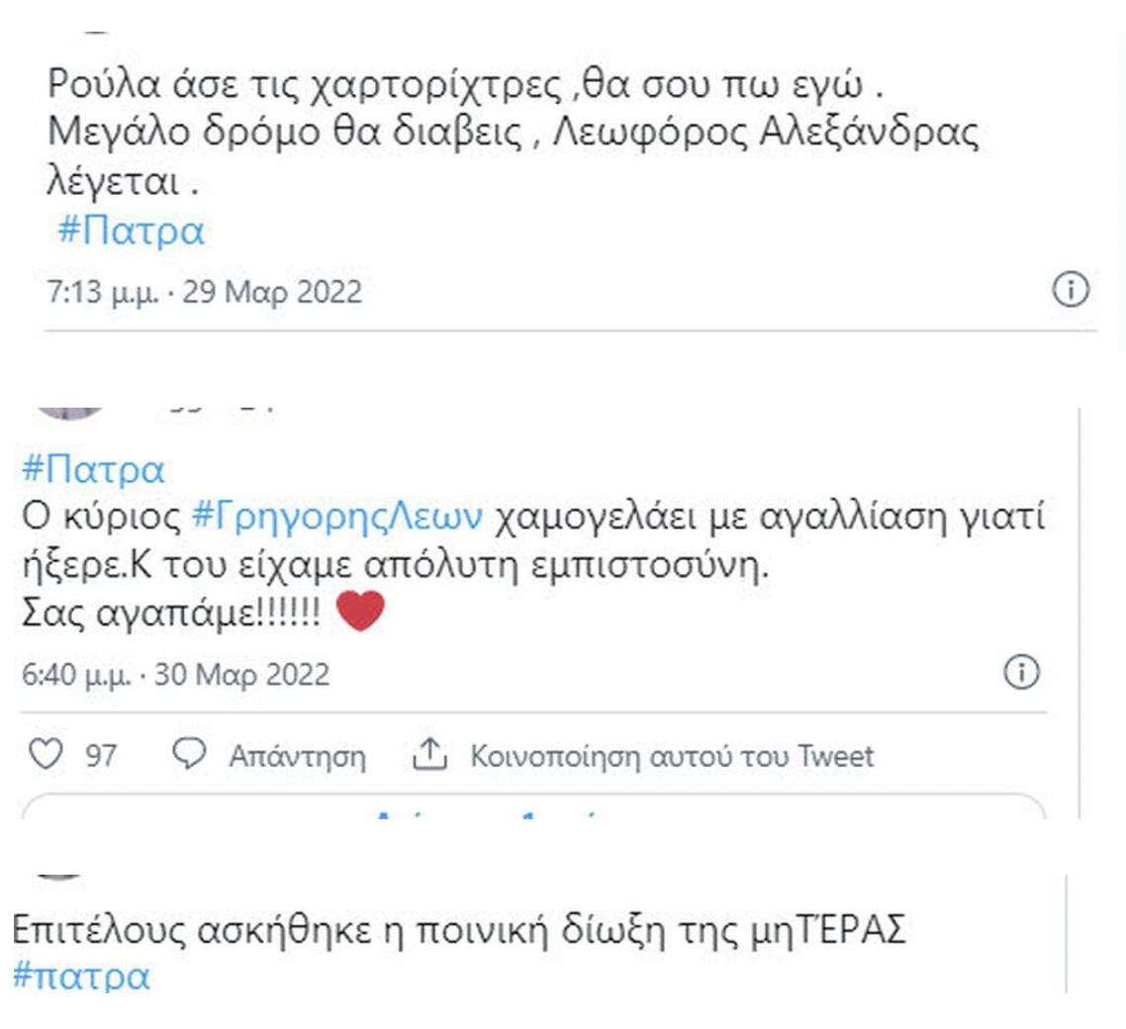Click the cut-off button below the like bar
Viewport: 1126px width, 1029px height.
[x=533, y=807]
